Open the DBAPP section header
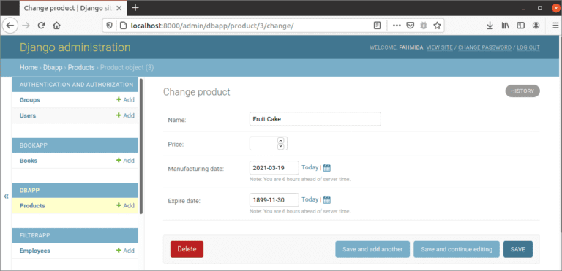Viewport: 562px width, 271px height. click(x=75, y=191)
